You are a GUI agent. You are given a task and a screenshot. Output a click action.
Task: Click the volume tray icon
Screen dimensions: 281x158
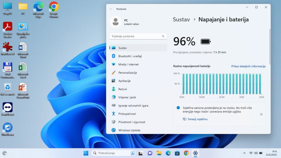[x=256, y=153]
